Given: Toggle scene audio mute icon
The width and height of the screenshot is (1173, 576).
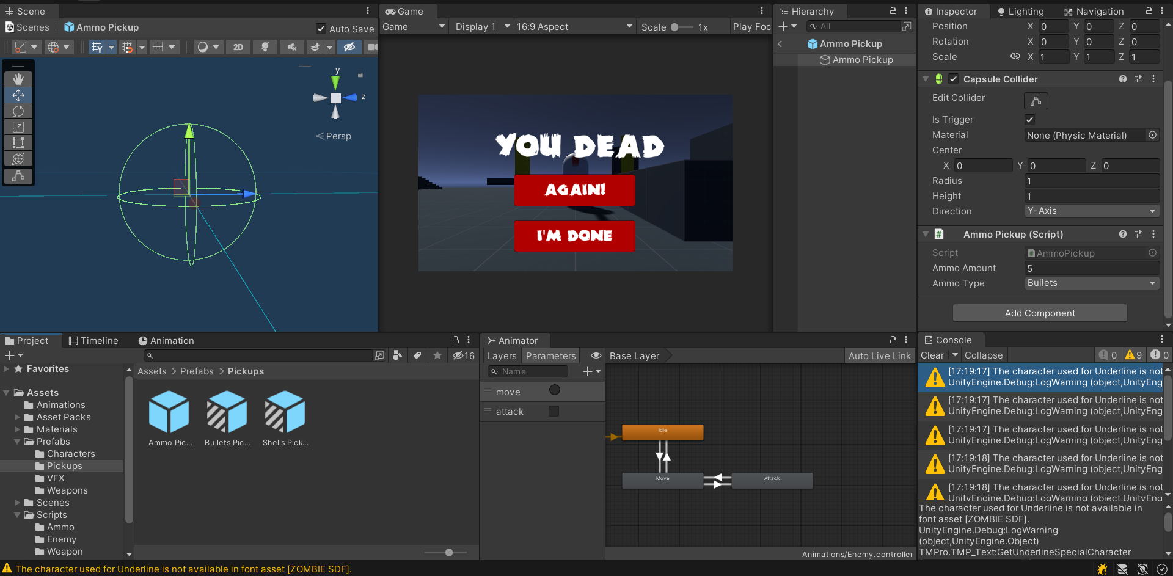Looking at the screenshot, I should point(292,47).
